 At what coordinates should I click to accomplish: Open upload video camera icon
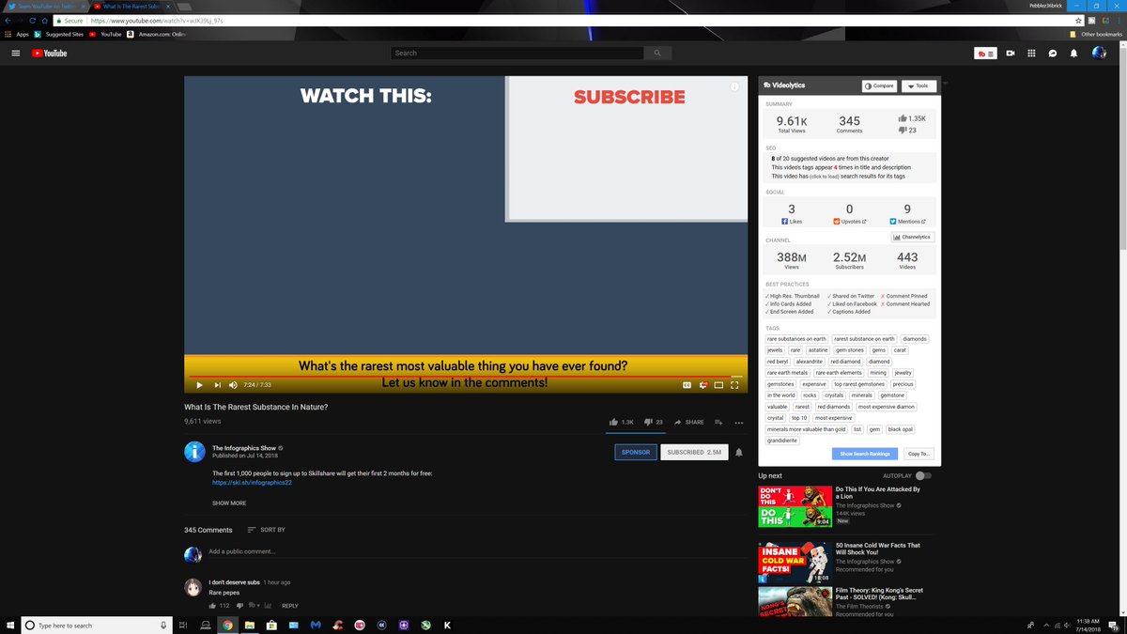coord(1011,54)
